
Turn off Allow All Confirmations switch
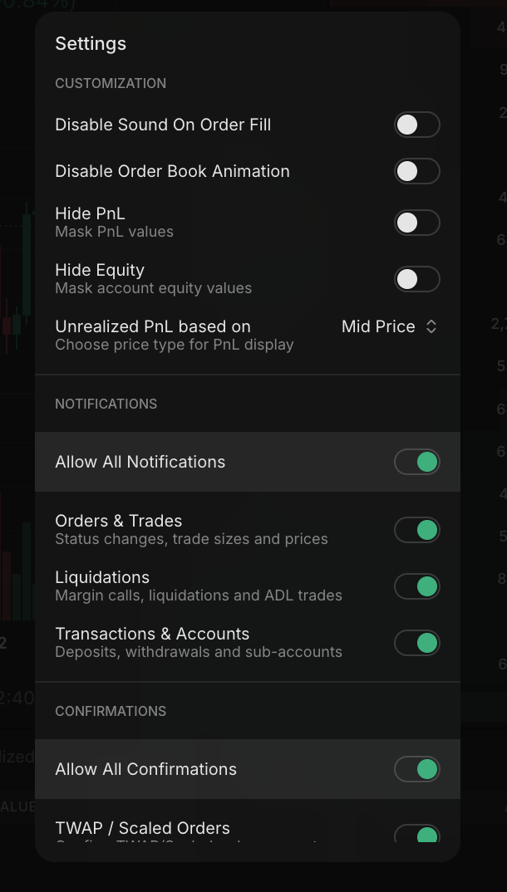[416, 769]
